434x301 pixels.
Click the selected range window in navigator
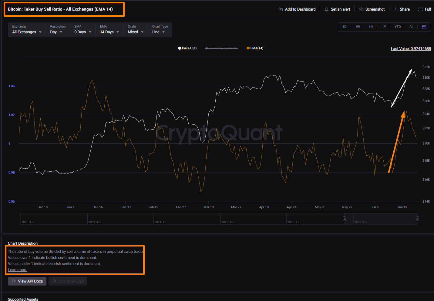click(x=381, y=219)
